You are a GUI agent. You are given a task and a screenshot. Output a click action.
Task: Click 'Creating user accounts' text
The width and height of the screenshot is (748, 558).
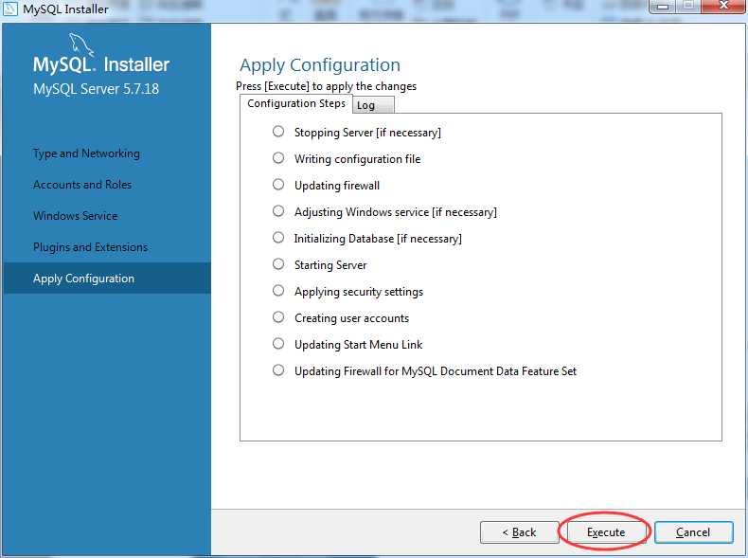pos(351,318)
